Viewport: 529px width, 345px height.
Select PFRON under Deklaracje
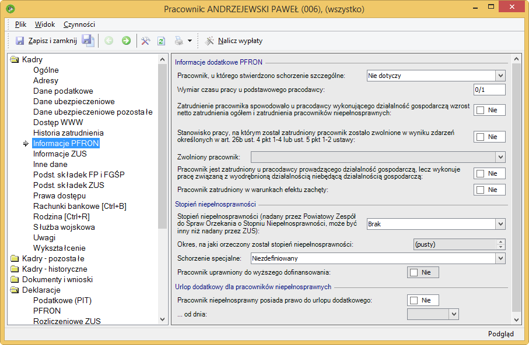47,311
